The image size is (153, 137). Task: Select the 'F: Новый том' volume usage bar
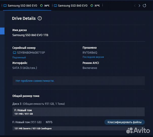pyautogui.click(x=79, y=112)
